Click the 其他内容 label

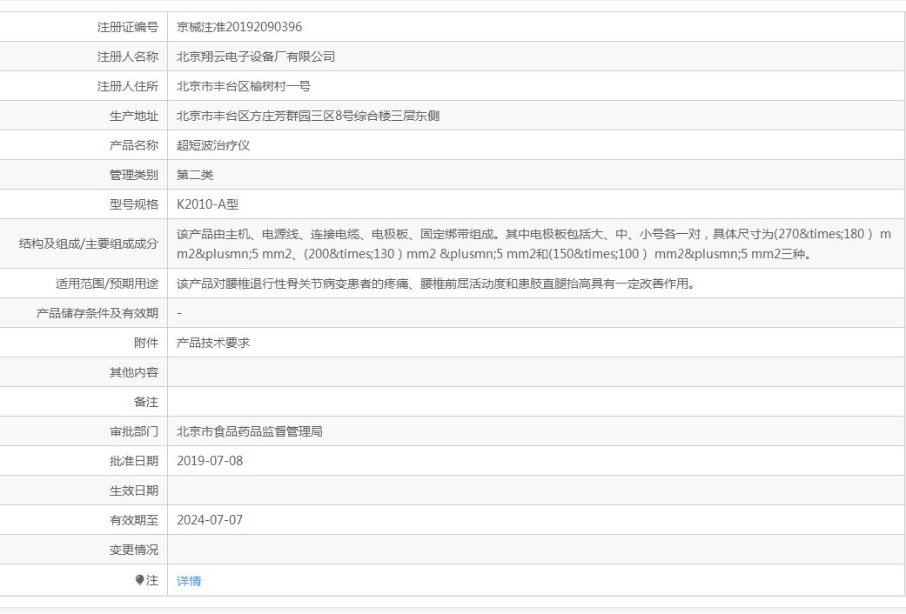(x=134, y=372)
